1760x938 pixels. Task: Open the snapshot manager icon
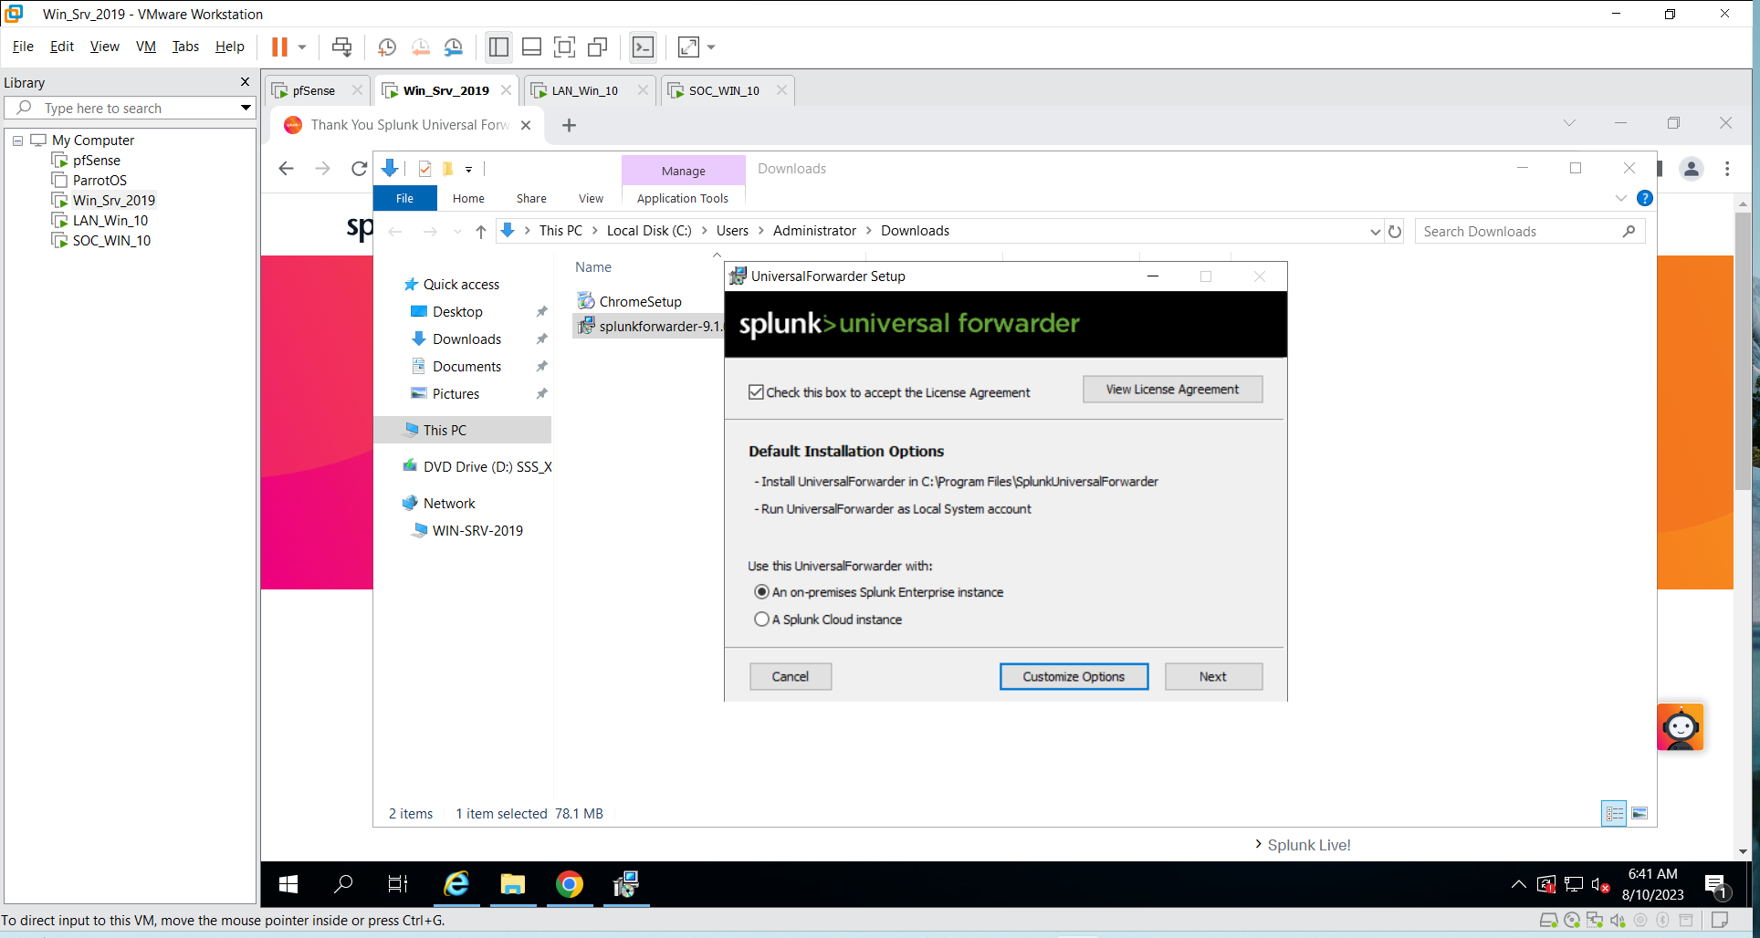pyautogui.click(x=454, y=47)
